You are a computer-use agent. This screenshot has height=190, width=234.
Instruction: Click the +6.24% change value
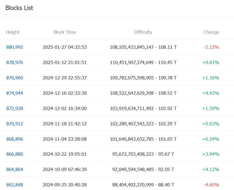pos(211,139)
